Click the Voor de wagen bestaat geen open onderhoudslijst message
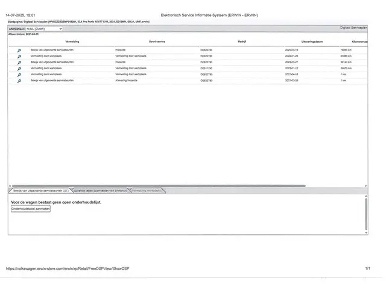This screenshot has height=289, width=386. [x=56, y=202]
